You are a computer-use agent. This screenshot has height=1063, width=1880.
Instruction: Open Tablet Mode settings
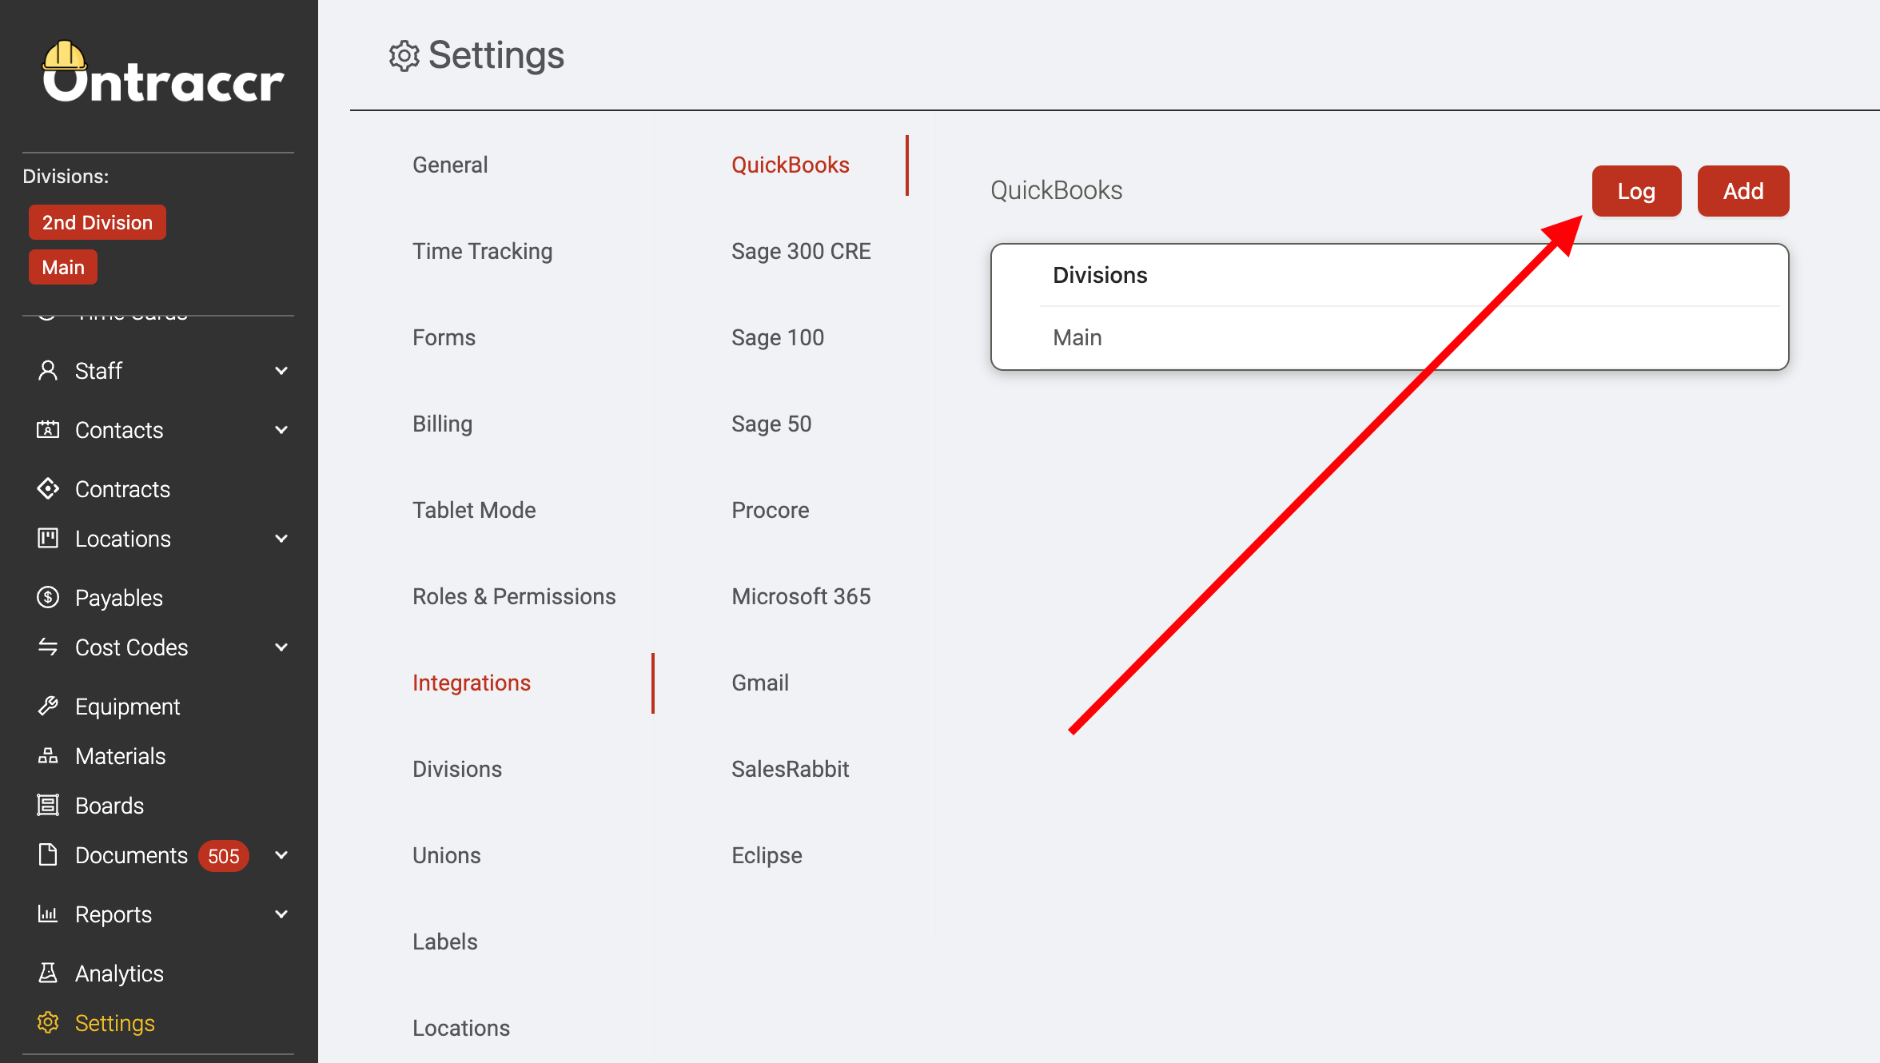point(474,510)
